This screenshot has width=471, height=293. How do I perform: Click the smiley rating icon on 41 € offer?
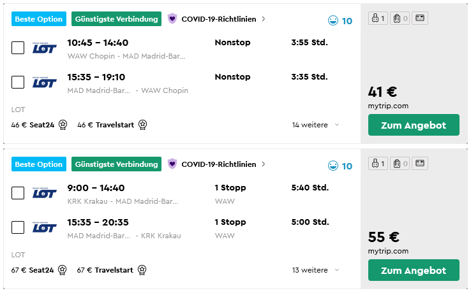click(x=333, y=20)
